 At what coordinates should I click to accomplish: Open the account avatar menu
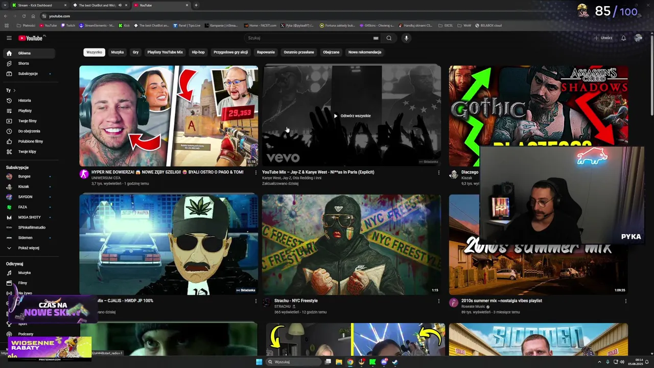click(638, 38)
